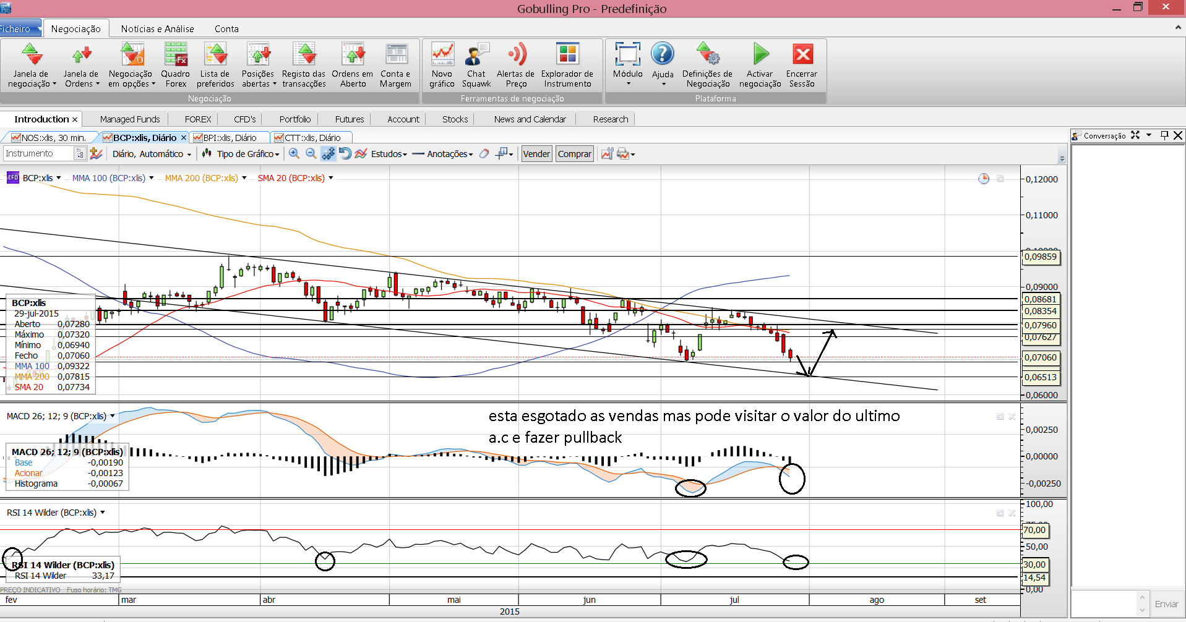Open Lista de preferidos
The width and height of the screenshot is (1186, 622).
[215, 65]
